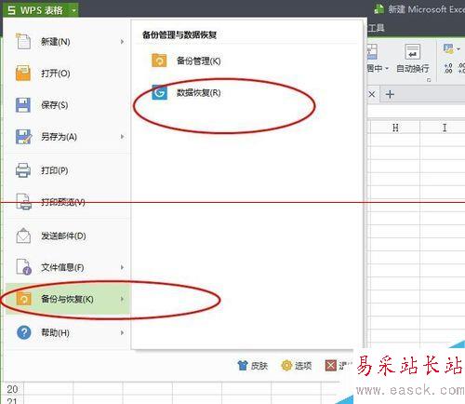The height and width of the screenshot is (404, 465).
Task: Select the 发送邮件(D) menu entry
Action: point(67,236)
